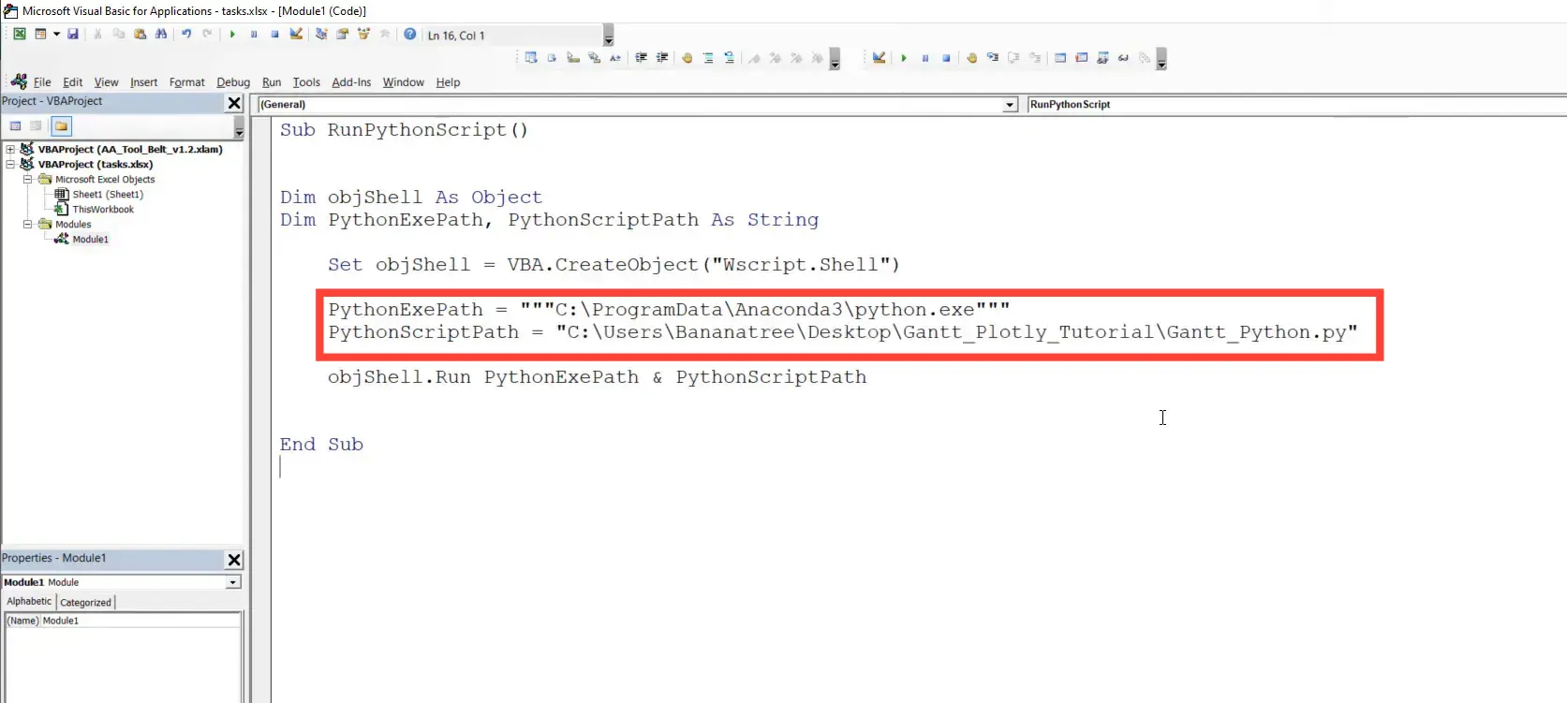Open the Properties Window icon

343,34
